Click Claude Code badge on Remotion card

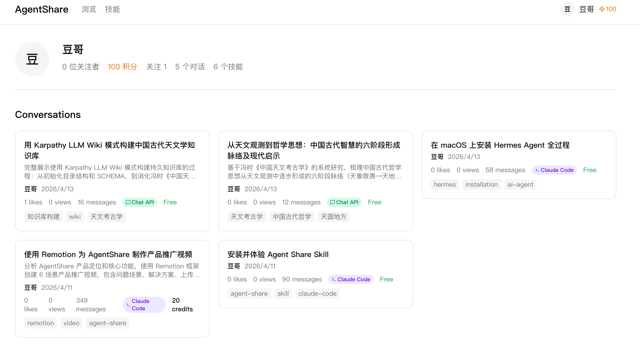point(144,305)
